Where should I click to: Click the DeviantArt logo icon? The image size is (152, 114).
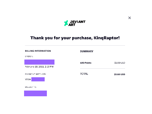(x=66, y=23)
